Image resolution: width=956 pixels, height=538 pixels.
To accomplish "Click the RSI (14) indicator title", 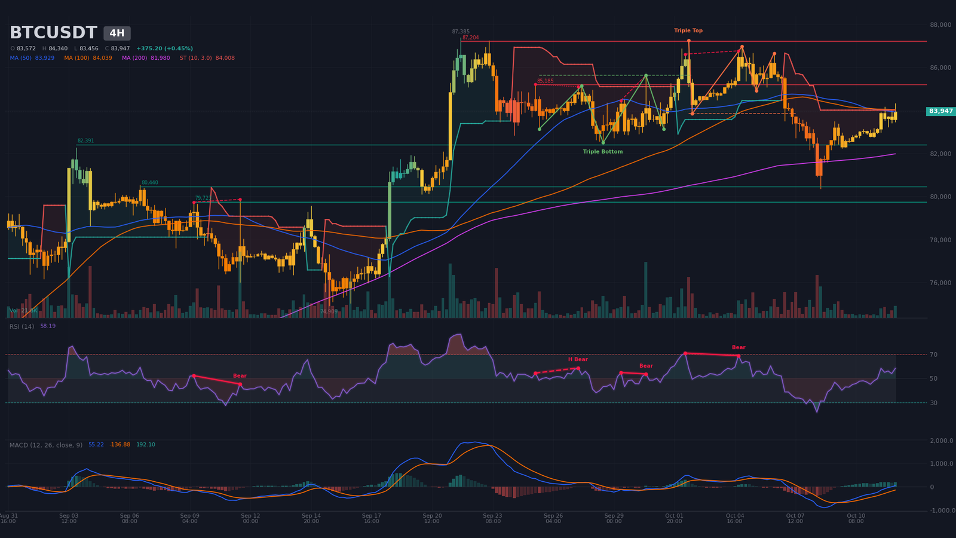I will (22, 326).
